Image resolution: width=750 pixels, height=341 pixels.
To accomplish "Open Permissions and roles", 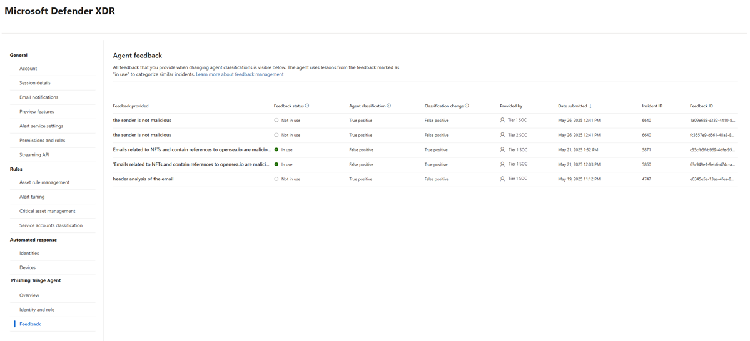I will click(42, 141).
